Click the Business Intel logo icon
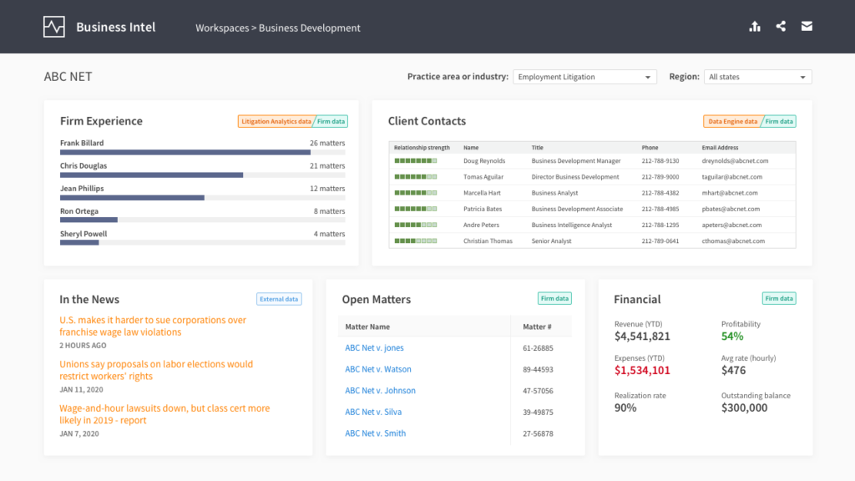The width and height of the screenshot is (855, 481). coord(54,27)
